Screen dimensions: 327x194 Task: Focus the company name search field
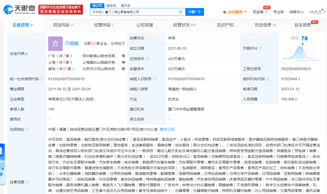(x=135, y=12)
